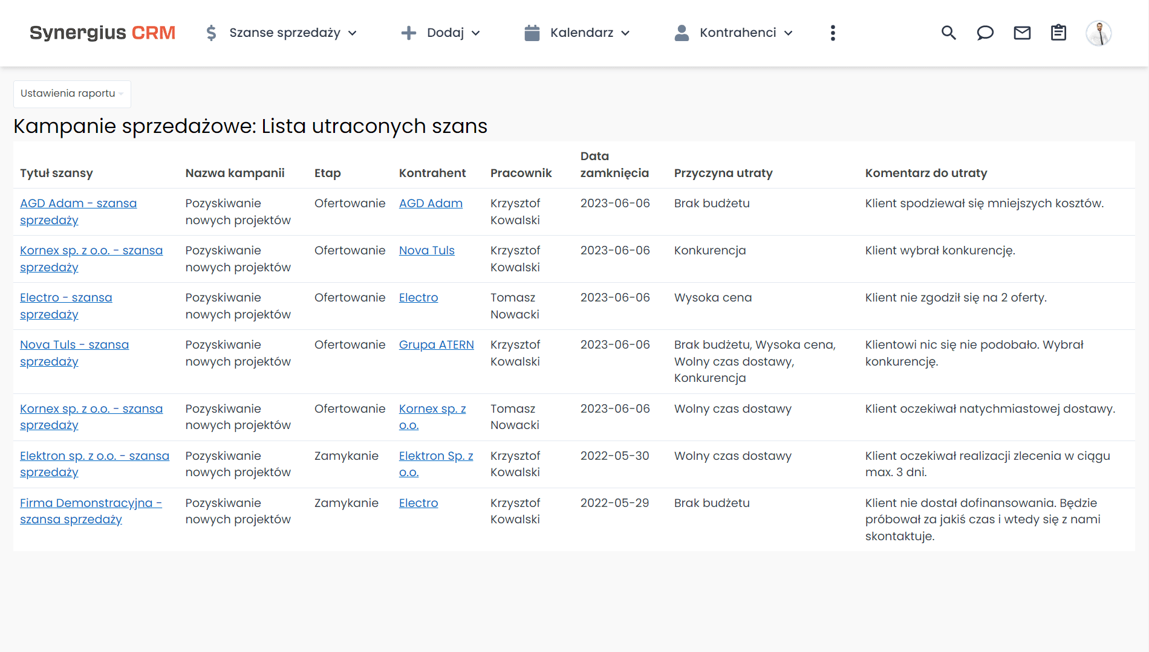Expand the Dodaj dropdown menu

click(x=477, y=34)
